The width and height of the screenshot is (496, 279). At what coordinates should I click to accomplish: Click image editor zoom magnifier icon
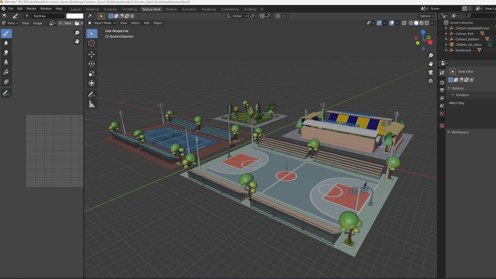[77, 33]
